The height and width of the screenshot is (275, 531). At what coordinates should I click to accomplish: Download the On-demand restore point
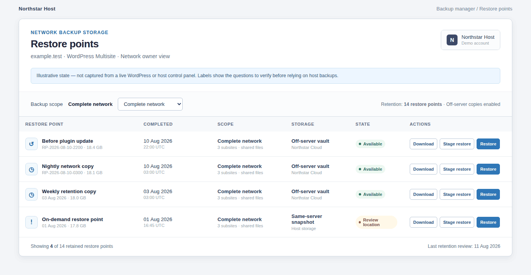tap(423, 222)
